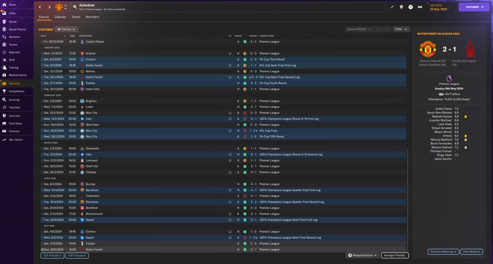
Task: Open the Staff section
Action: tap(12, 60)
